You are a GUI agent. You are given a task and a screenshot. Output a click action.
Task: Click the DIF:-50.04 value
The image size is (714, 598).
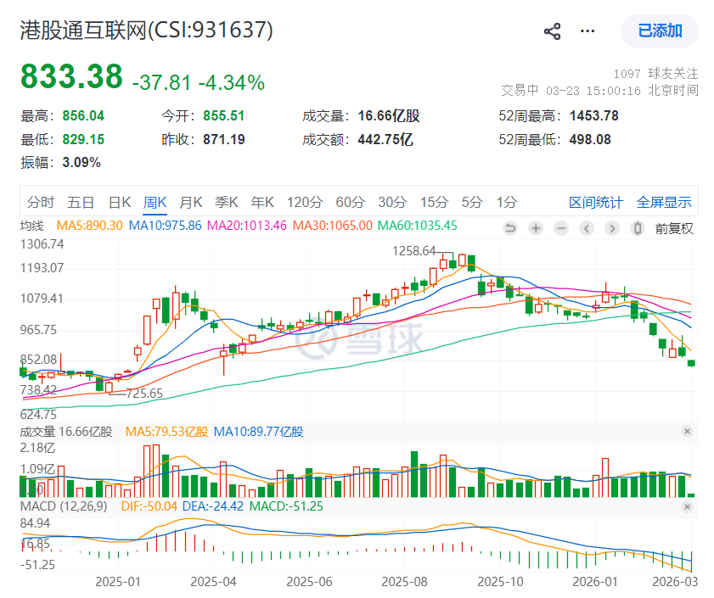pos(149,506)
